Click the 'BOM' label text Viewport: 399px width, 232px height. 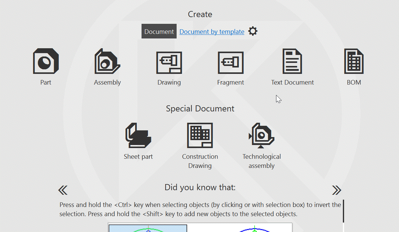point(354,82)
